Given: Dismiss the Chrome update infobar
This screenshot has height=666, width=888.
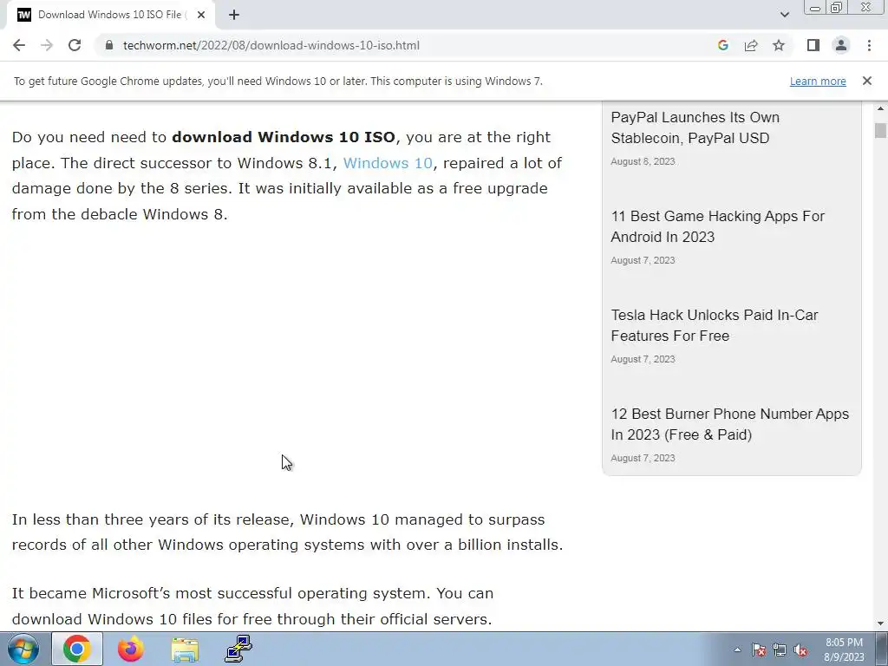Looking at the screenshot, I should point(866,81).
